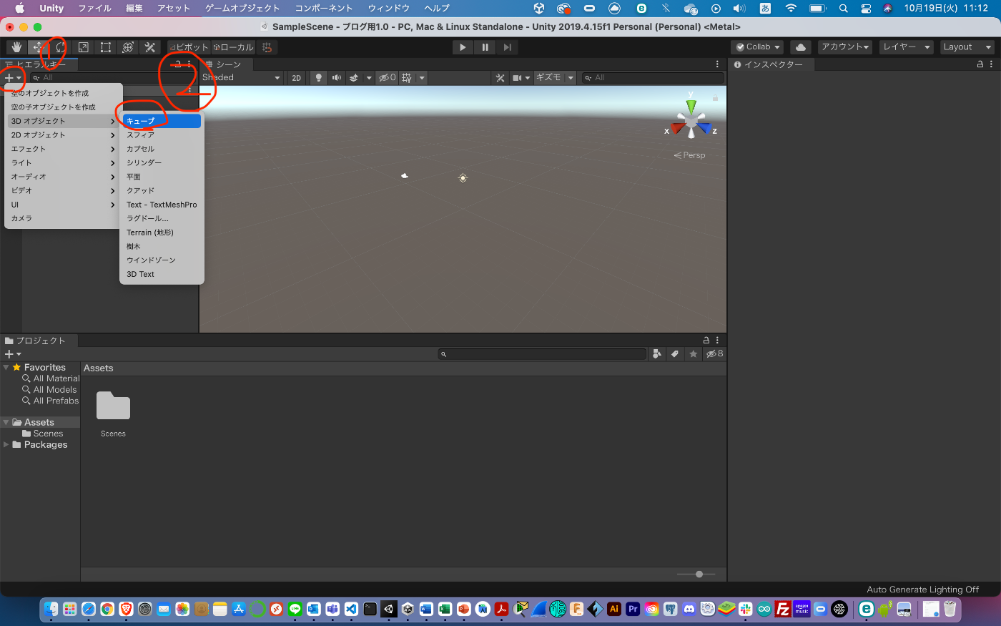This screenshot has height=626, width=1001.
Task: Click the Step frame button
Action: (507, 47)
